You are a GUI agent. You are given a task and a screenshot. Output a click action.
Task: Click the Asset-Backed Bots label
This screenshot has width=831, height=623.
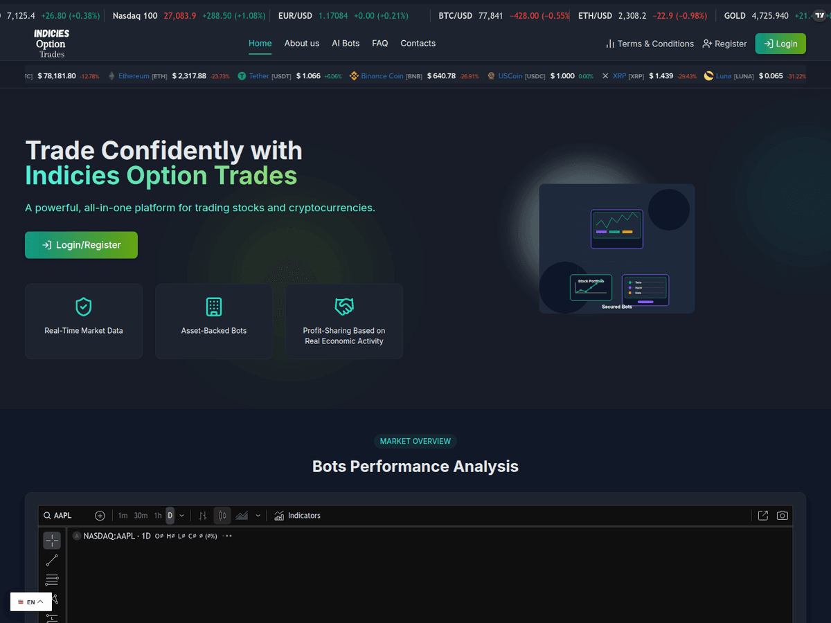pyautogui.click(x=214, y=331)
